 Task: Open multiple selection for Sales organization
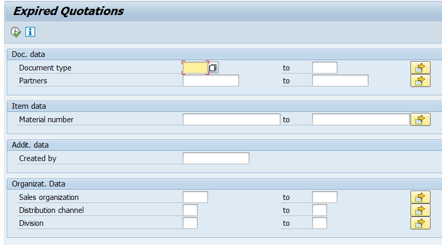pyautogui.click(x=420, y=197)
